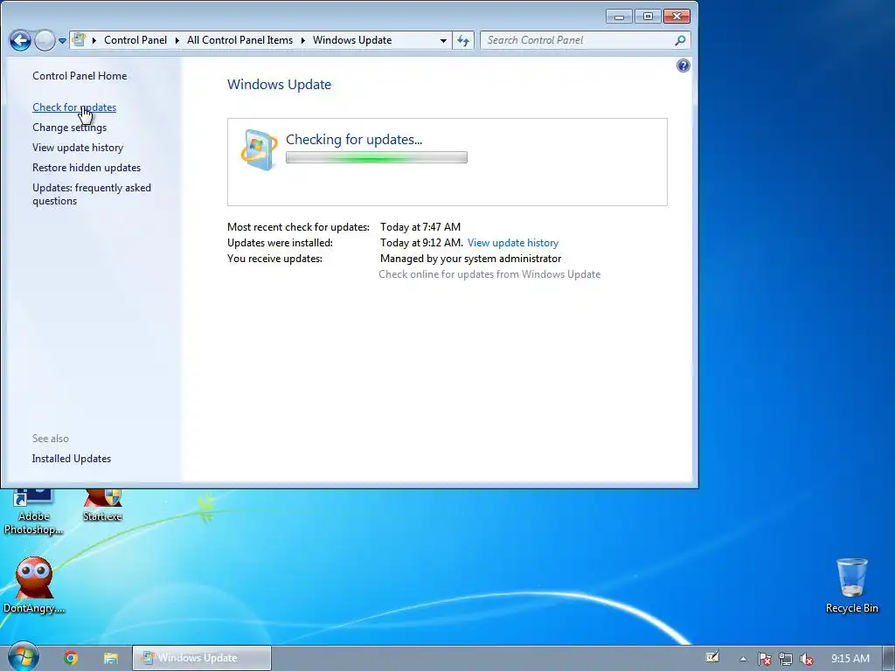The height and width of the screenshot is (671, 895).
Task: Launch Google Chrome from the taskbar
Action: [71, 658]
